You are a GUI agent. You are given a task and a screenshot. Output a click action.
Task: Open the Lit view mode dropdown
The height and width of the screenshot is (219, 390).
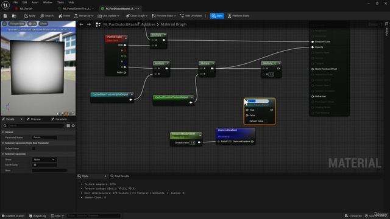32,24
